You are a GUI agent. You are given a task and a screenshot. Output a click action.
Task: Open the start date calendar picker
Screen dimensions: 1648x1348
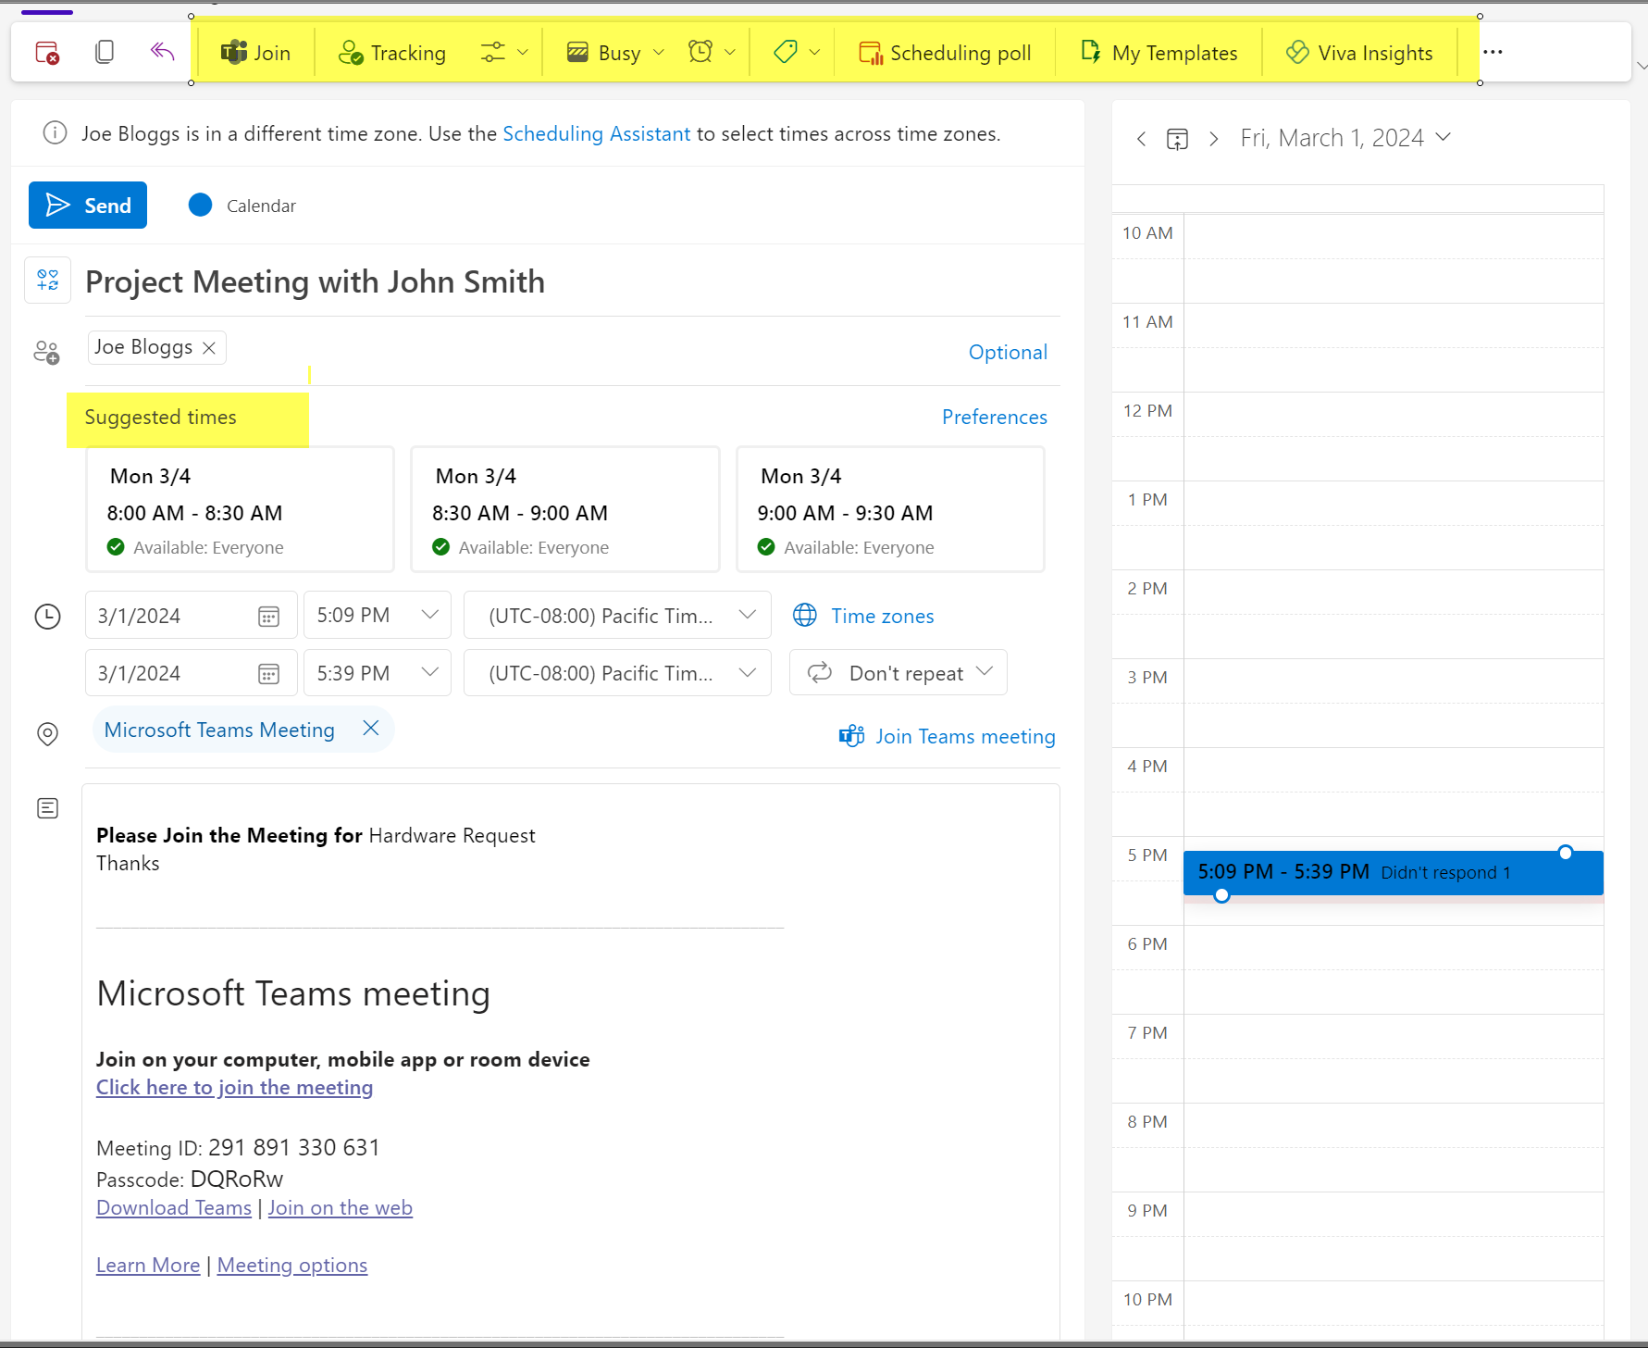click(268, 616)
